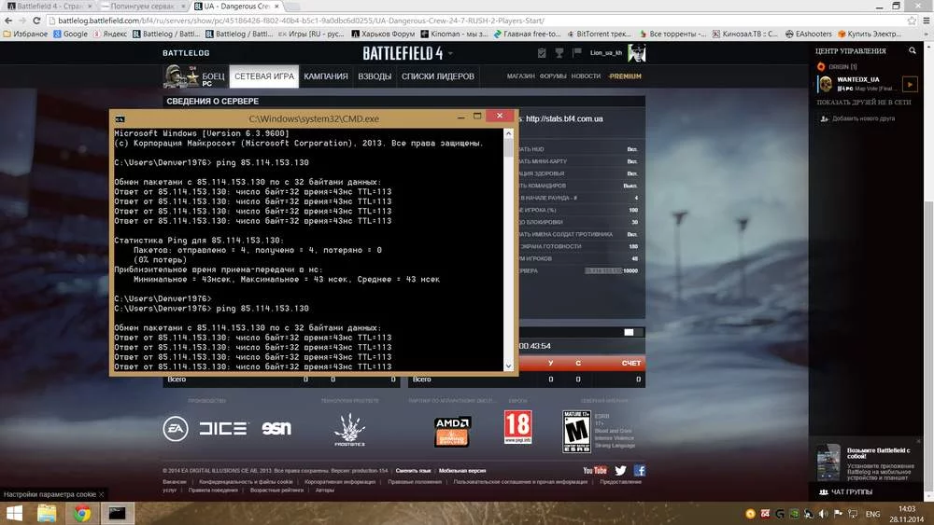The height and width of the screenshot is (525, 934).
Task: Click ENG language indicator in tray
Action: [x=872, y=514]
